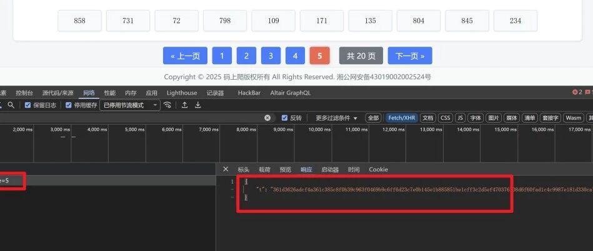Click the number box 135
This screenshot has height=251, width=593.
[x=371, y=21]
